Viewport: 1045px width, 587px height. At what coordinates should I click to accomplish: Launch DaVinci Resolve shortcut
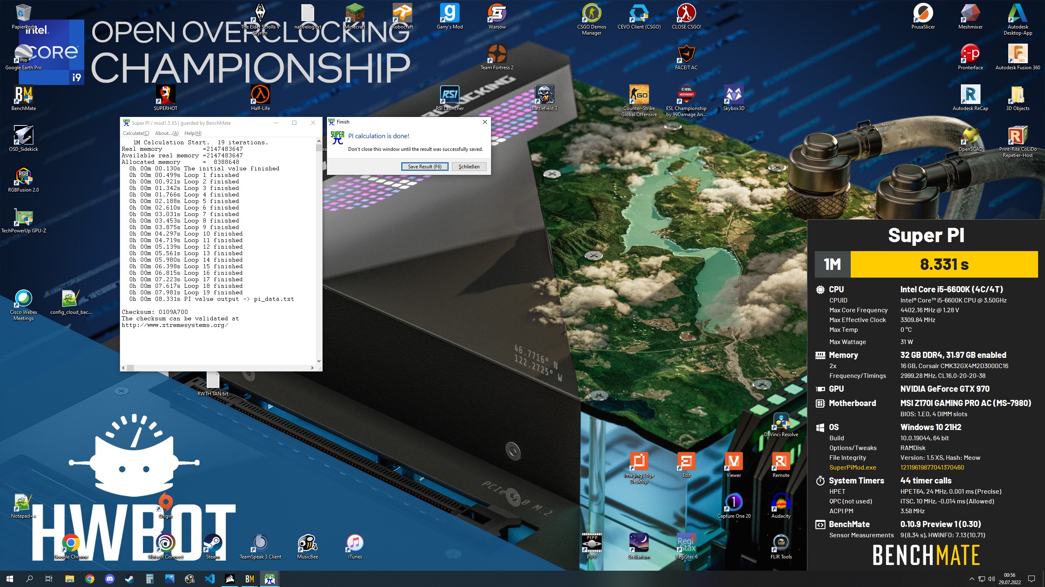pyautogui.click(x=781, y=424)
